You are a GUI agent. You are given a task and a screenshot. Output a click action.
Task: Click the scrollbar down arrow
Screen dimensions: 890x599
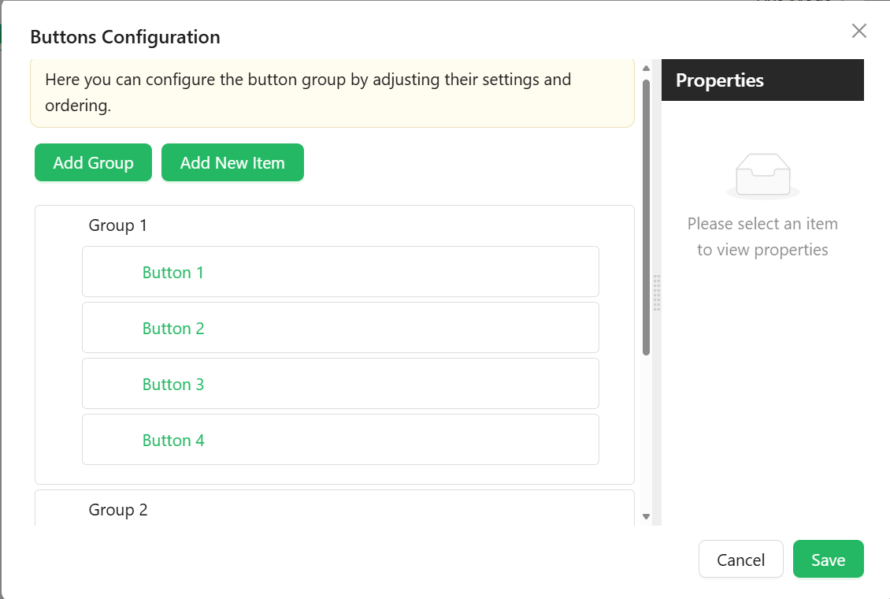click(x=646, y=517)
